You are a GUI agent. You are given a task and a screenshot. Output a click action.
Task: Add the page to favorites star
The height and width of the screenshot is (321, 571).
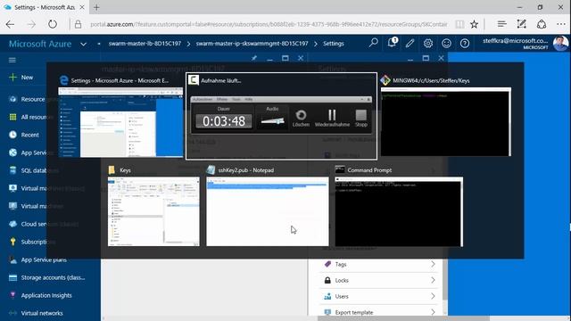(474, 24)
